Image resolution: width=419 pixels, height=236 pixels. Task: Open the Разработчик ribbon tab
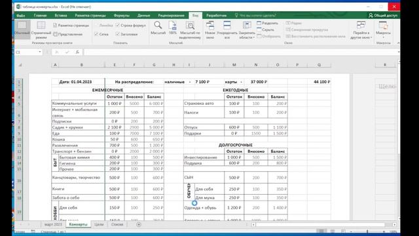point(217,16)
